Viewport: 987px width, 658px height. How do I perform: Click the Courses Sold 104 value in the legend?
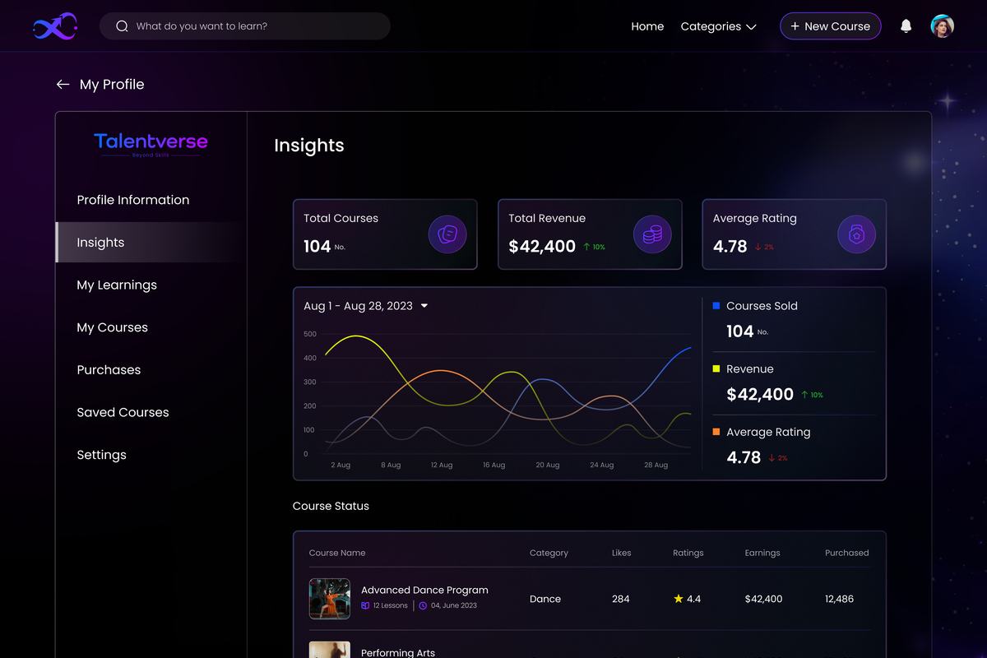tap(740, 331)
